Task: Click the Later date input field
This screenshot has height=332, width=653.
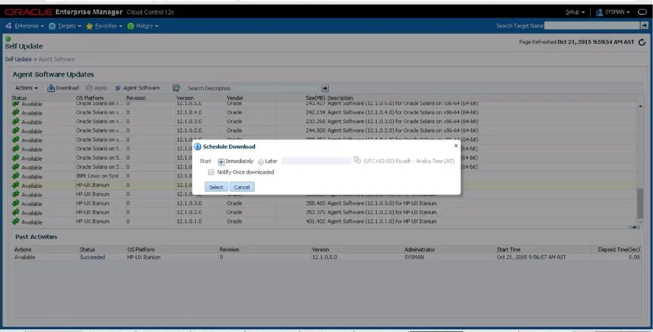Action: pos(316,161)
